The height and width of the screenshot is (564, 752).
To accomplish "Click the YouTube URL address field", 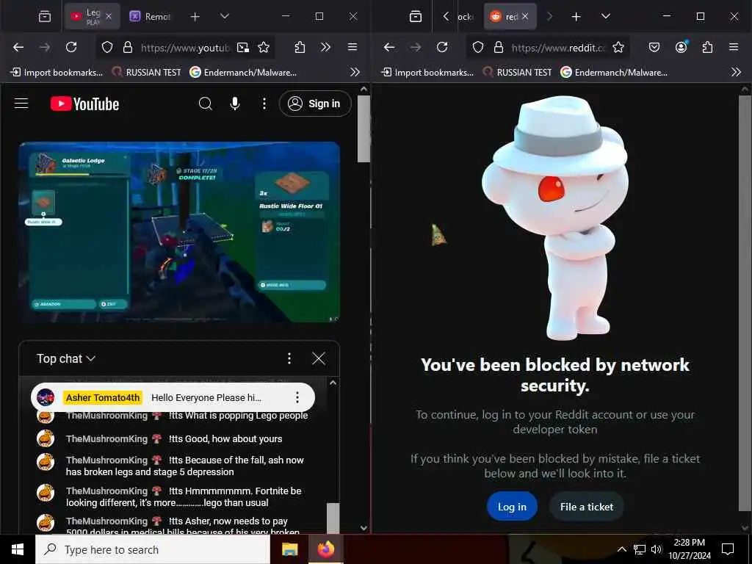I will [184, 48].
